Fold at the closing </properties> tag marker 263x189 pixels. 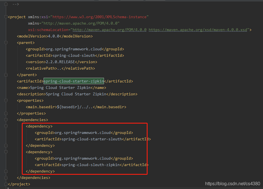6,114
